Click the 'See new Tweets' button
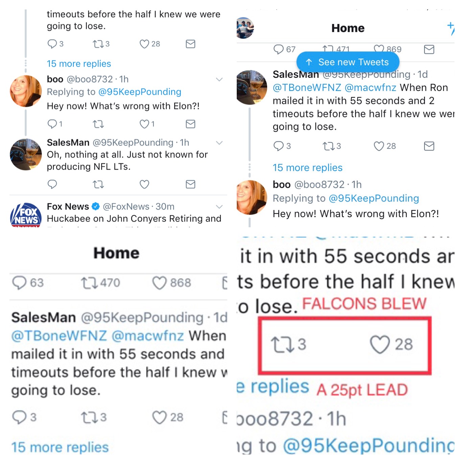Screen dimensions: 464x464 [x=348, y=62]
